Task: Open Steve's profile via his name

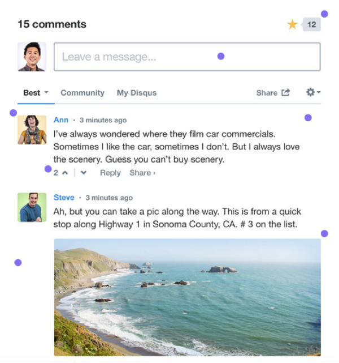Action: tap(64, 198)
